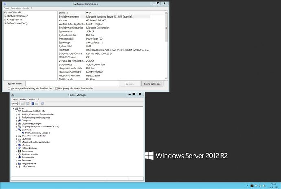The image size is (281, 189).
Task: Click the show/hide console tree toolbar icon
Action: point(22,103)
